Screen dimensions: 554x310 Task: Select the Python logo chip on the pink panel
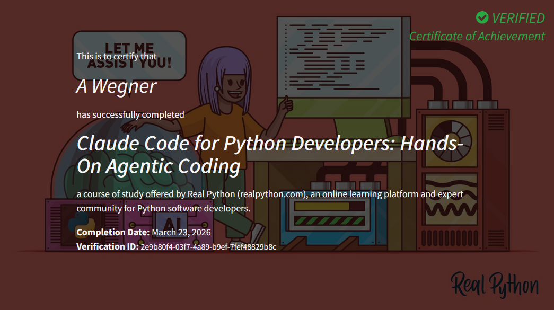pyautogui.click(x=81, y=224)
